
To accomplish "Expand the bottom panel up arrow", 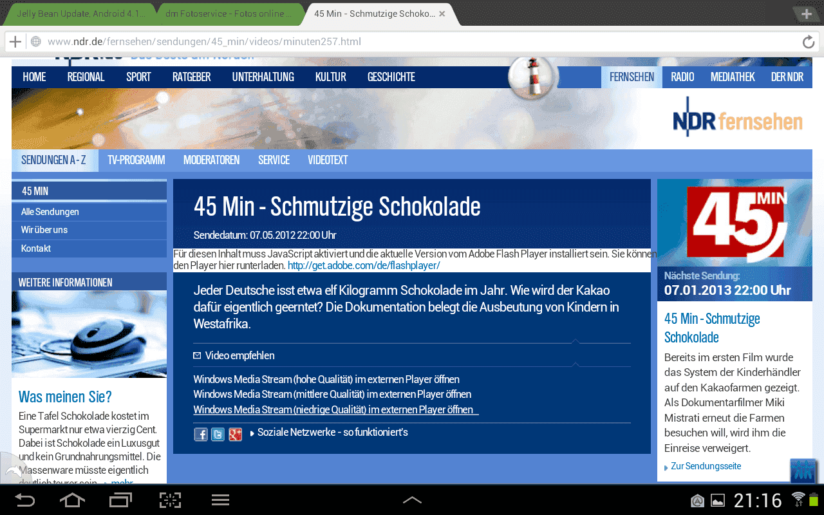I will click(412, 500).
